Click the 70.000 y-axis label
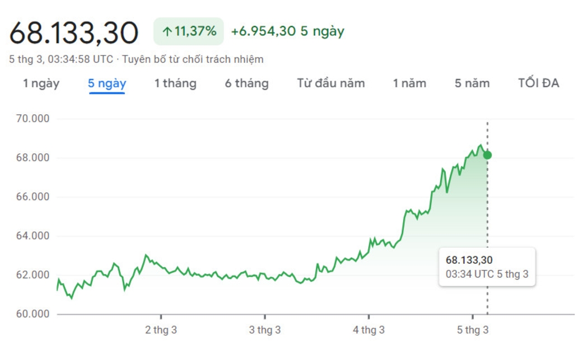The width and height of the screenshot is (588, 353). (32, 119)
